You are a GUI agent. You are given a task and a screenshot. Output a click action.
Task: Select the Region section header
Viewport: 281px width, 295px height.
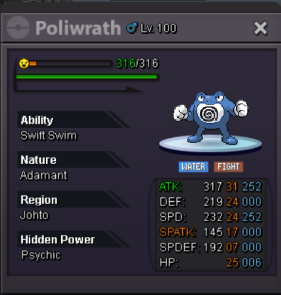[73, 199]
